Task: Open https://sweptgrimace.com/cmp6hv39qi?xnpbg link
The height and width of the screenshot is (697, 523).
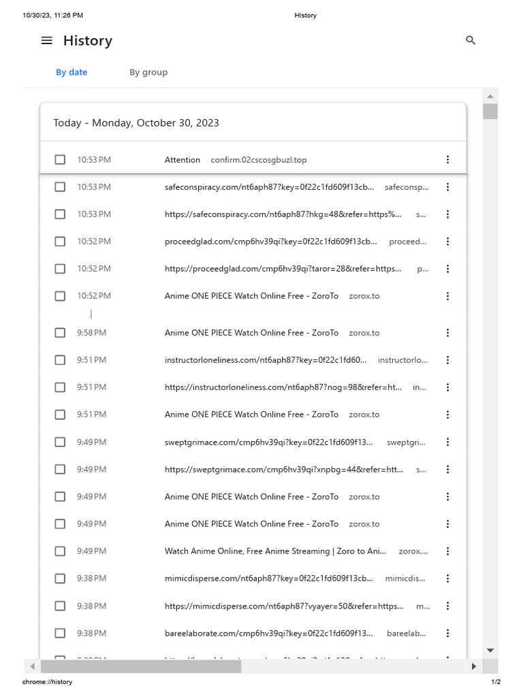Action: 284,470
